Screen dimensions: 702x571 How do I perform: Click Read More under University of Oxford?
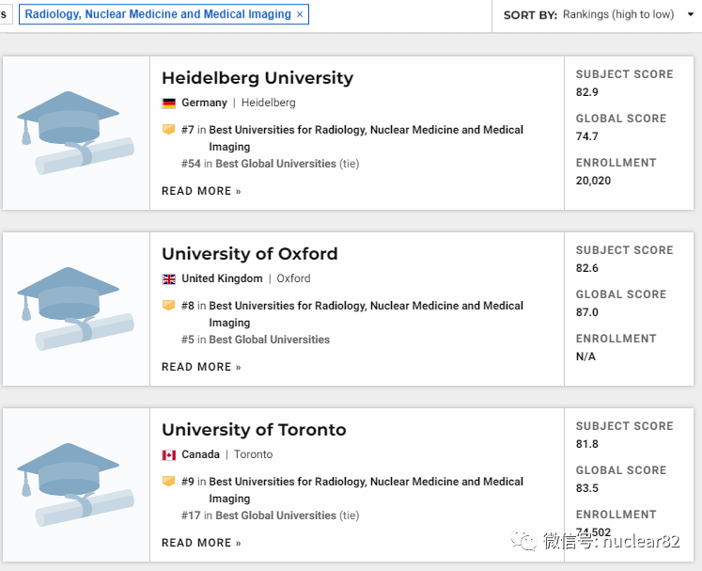pos(201,367)
